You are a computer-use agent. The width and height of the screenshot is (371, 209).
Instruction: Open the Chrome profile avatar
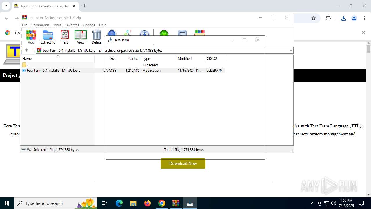point(354,18)
